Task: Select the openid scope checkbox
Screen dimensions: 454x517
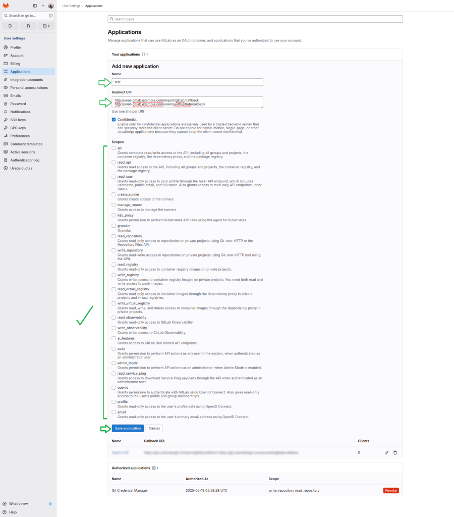Action: point(114,388)
